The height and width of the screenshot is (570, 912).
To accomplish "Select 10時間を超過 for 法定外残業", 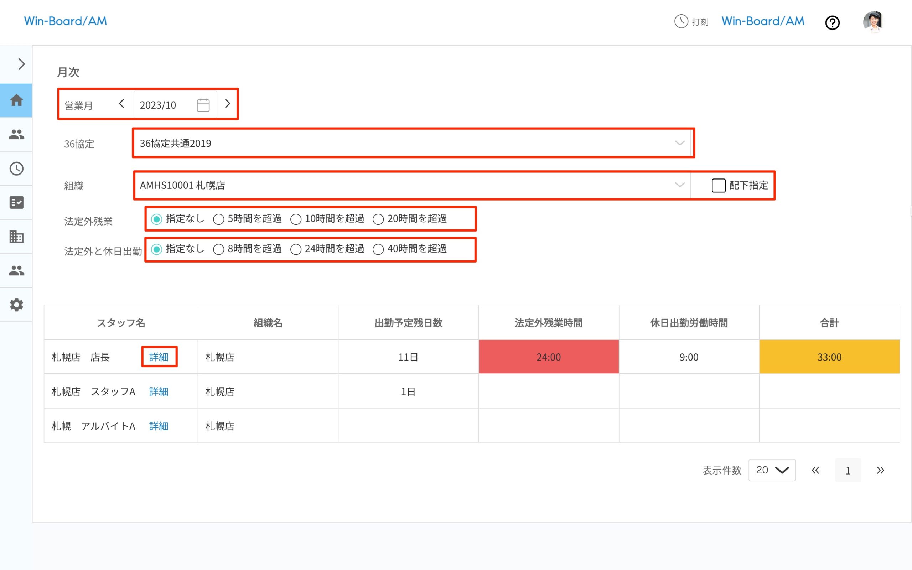I will click(x=296, y=219).
